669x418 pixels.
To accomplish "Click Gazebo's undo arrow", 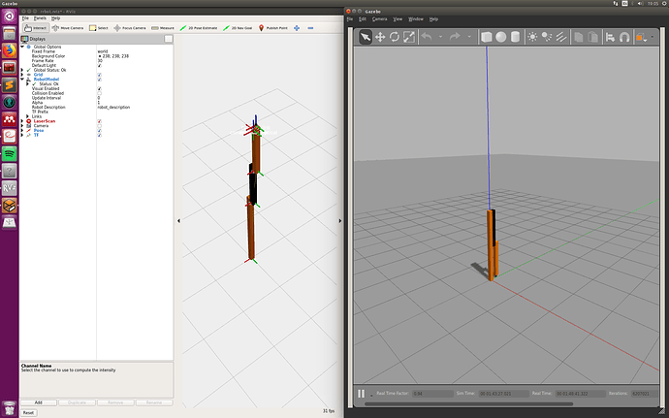I will [x=427, y=37].
